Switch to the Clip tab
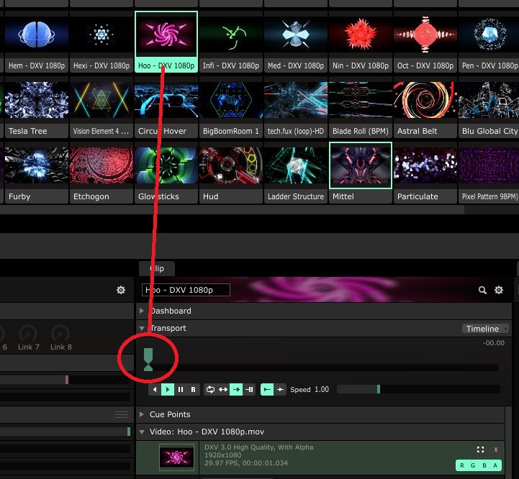This screenshot has width=519, height=479. click(x=156, y=268)
